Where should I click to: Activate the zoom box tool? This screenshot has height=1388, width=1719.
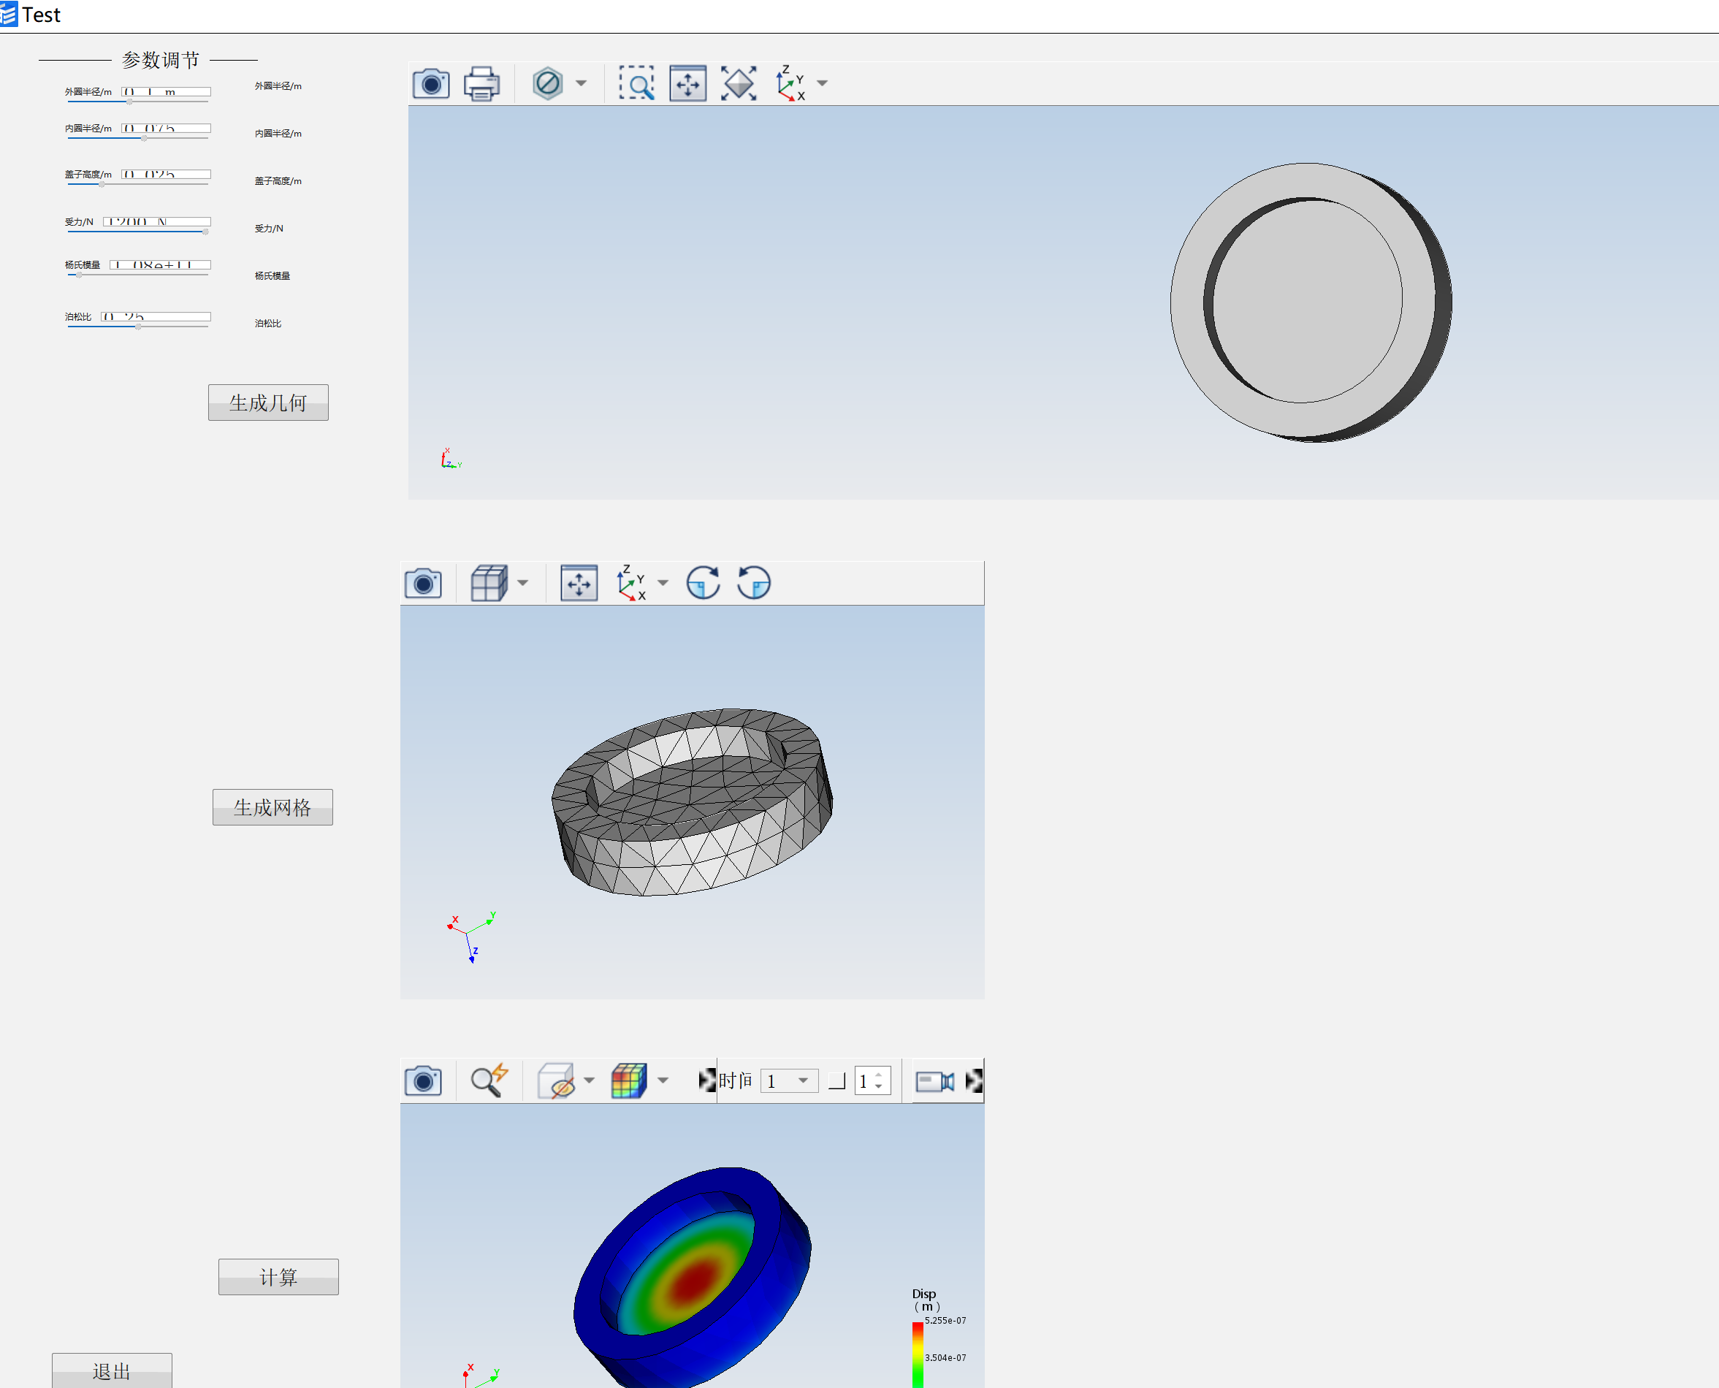pyautogui.click(x=636, y=83)
